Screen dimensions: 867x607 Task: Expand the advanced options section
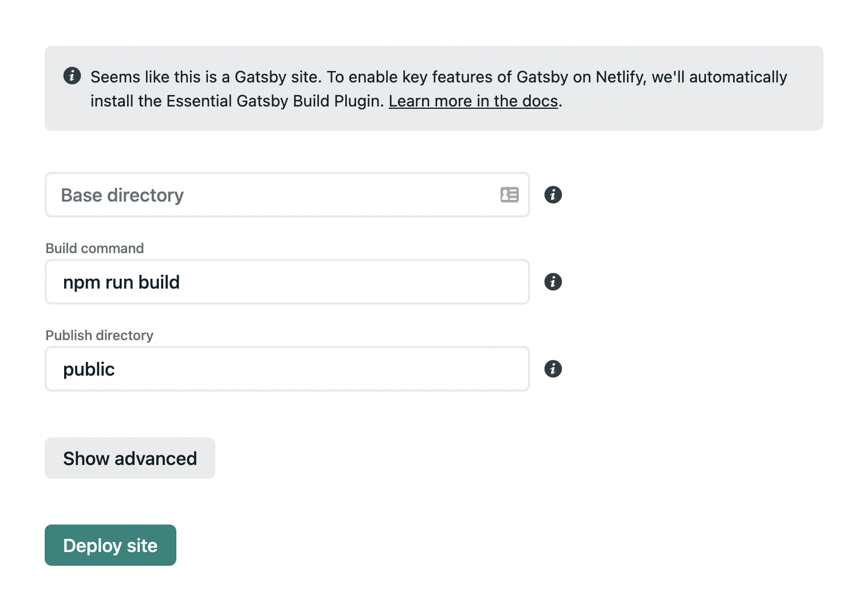129,458
